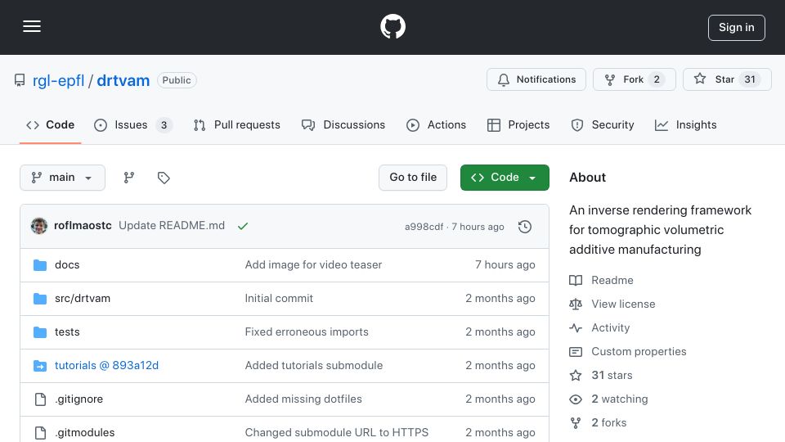
Task: Open the Activity link
Action: pos(599,327)
